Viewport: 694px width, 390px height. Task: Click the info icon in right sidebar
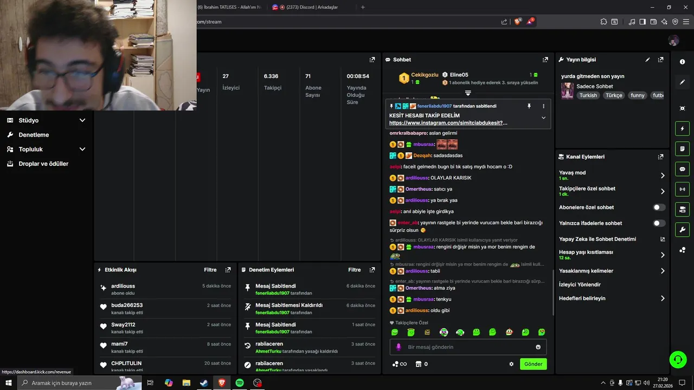pyautogui.click(x=682, y=62)
